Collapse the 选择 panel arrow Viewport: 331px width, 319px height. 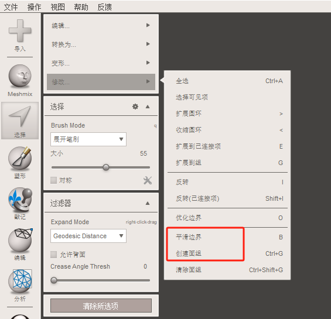148,107
